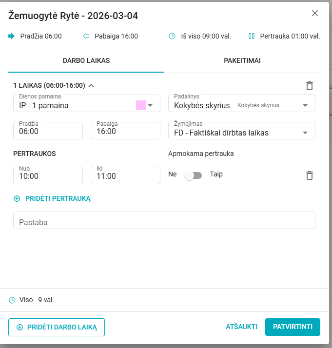Image resolution: width=332 pixels, height=348 pixels.
Task: Click the total hours clock icon
Action: pos(172,36)
